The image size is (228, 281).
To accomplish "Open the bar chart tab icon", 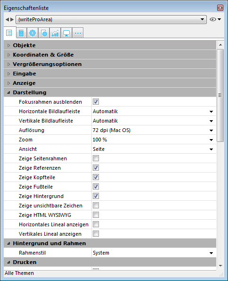I will point(55,33).
